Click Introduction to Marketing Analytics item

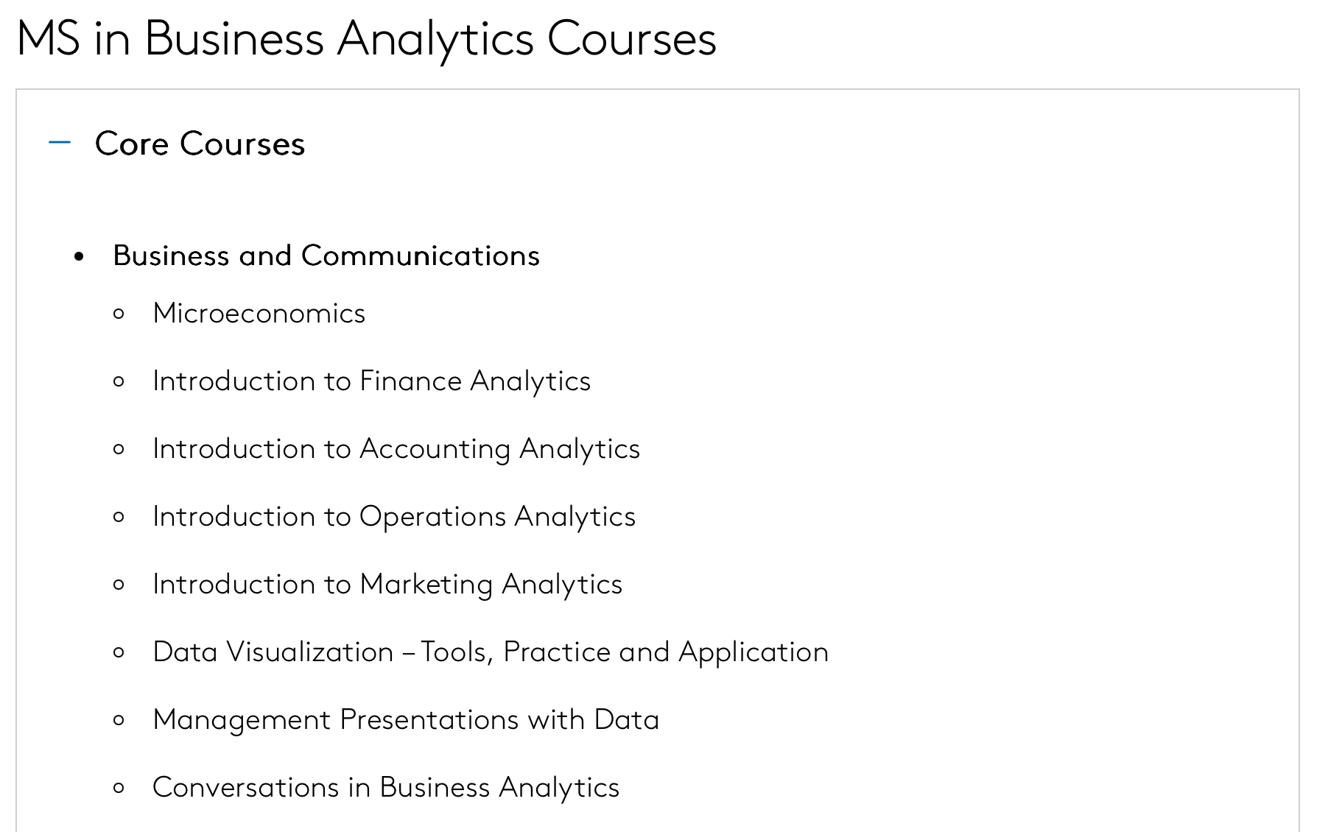tap(387, 585)
